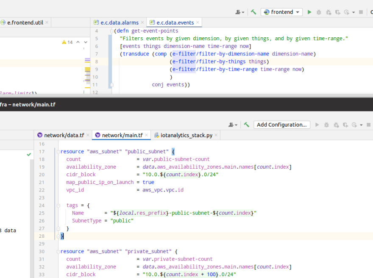Go to next highlighted problem arrow

tap(86, 42)
